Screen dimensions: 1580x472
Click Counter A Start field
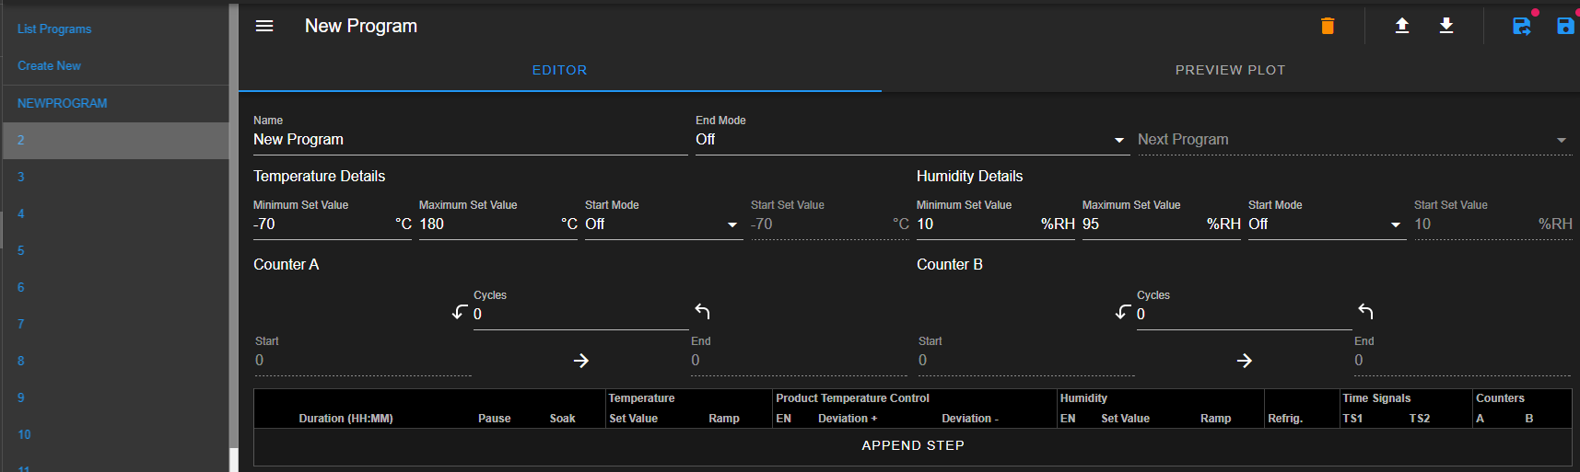click(363, 361)
